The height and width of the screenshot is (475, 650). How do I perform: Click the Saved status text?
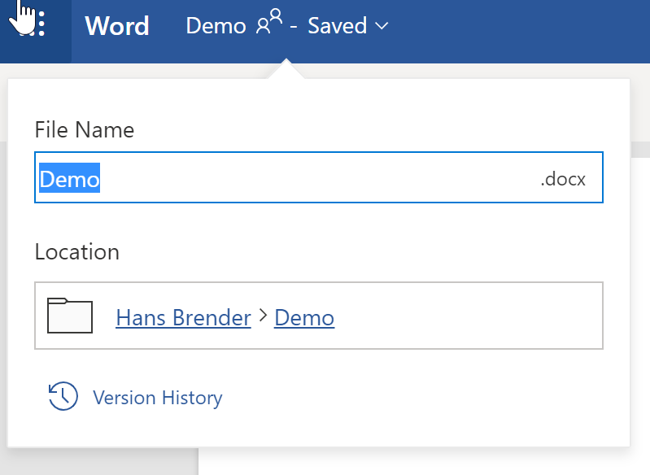pyautogui.click(x=337, y=26)
